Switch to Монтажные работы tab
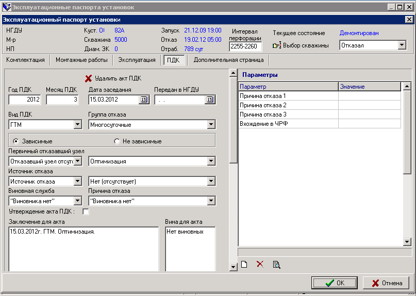This screenshot has width=416, height=296. click(81, 60)
